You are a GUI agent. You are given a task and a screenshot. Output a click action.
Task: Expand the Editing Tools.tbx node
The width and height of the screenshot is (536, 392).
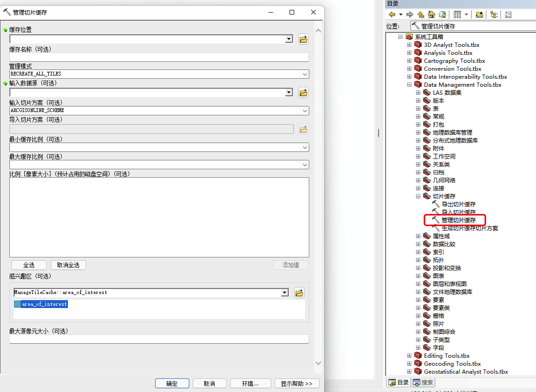[x=409, y=356]
